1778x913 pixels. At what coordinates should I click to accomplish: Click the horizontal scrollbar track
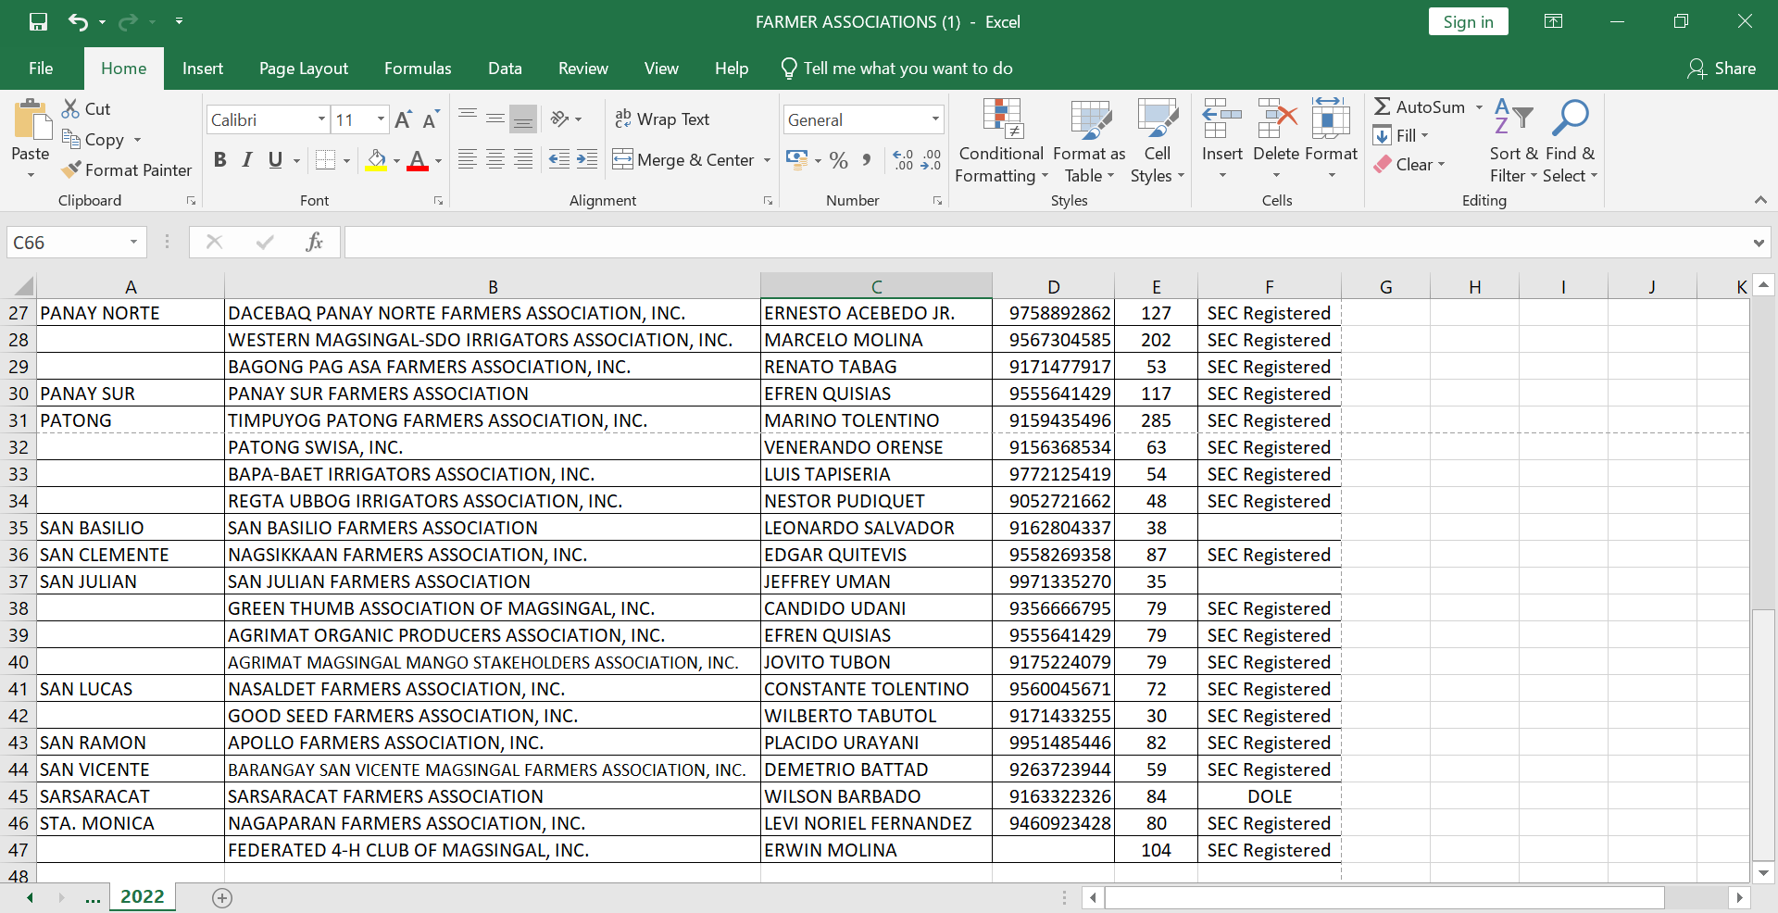(x=1695, y=897)
